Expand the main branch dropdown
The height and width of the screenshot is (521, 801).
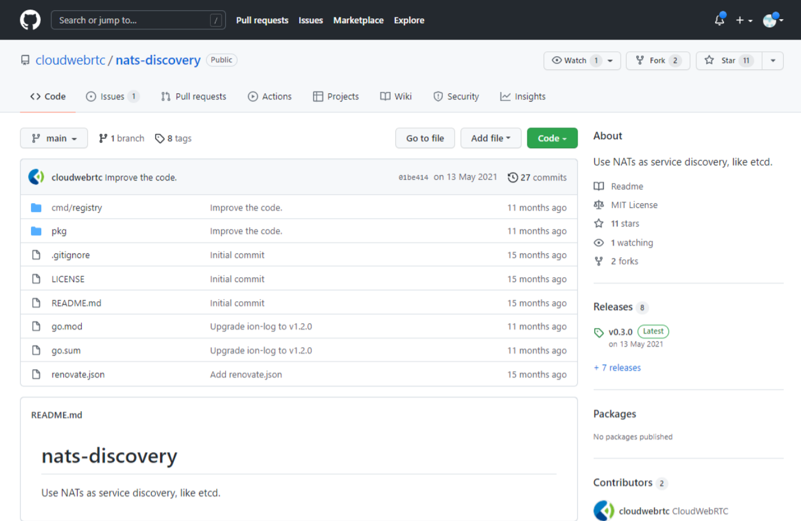point(54,138)
